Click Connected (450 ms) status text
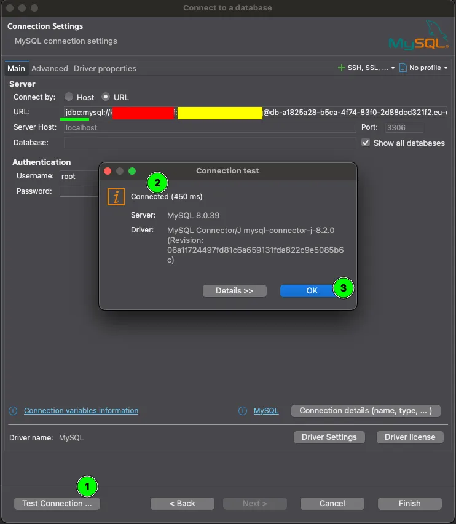The width and height of the screenshot is (456, 524). pyautogui.click(x=167, y=197)
